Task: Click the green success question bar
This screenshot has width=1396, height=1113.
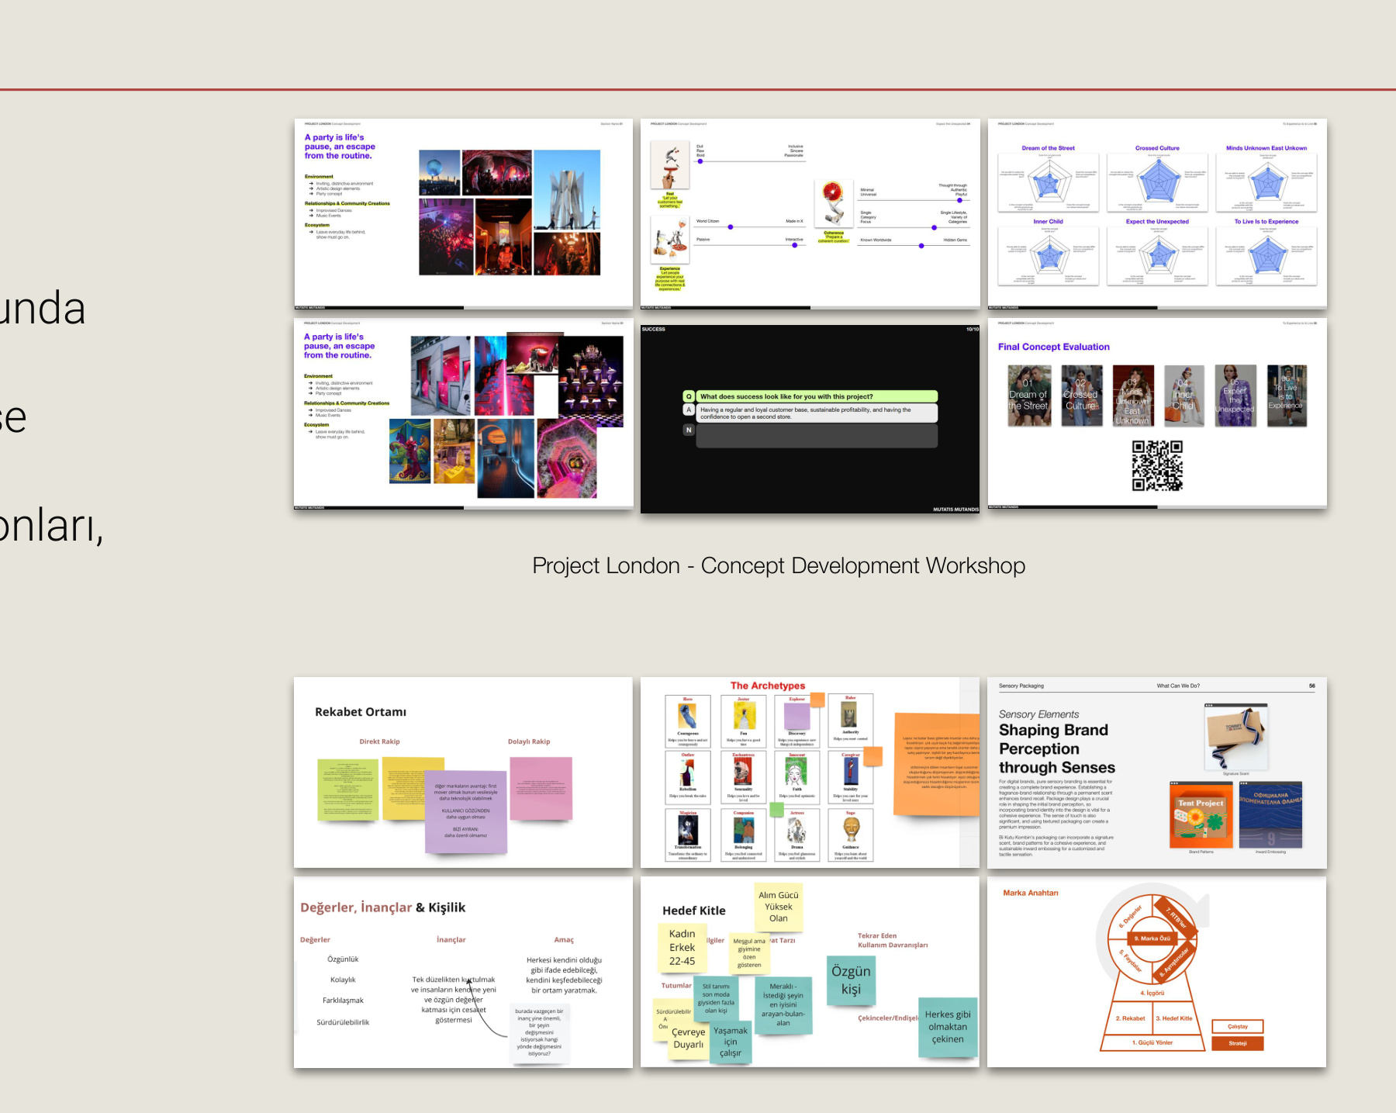Action: 817,396
